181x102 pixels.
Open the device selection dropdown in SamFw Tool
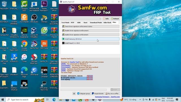pyautogui.click(x=81, y=19)
